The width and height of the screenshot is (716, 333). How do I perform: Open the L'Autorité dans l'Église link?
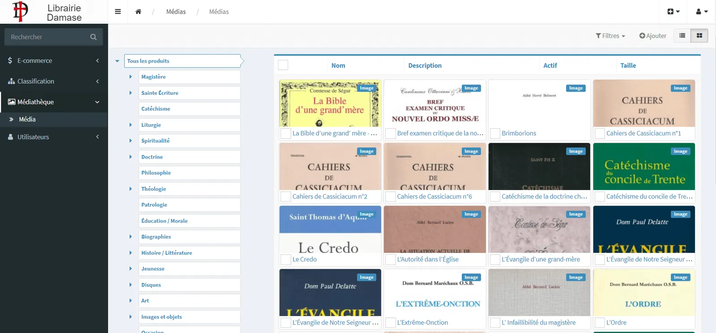pyautogui.click(x=428, y=259)
